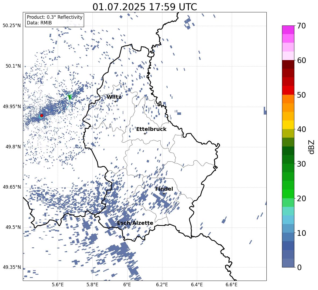
Task: Click the green high-reflectivity echo west of Wiltz
Action: click(x=70, y=97)
